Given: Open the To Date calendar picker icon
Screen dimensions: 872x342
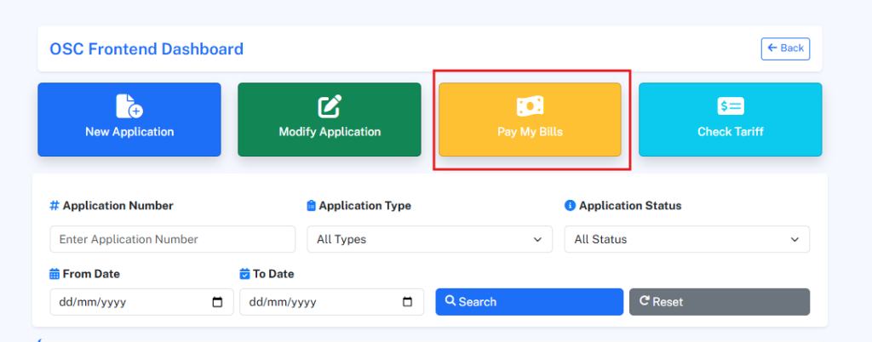Looking at the screenshot, I should point(407,302).
